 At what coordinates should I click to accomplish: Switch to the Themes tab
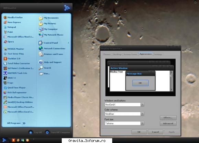pos(107,54)
